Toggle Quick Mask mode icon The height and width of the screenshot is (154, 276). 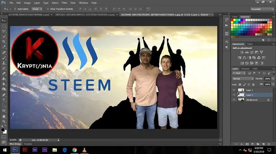pyautogui.click(x=4, y=137)
